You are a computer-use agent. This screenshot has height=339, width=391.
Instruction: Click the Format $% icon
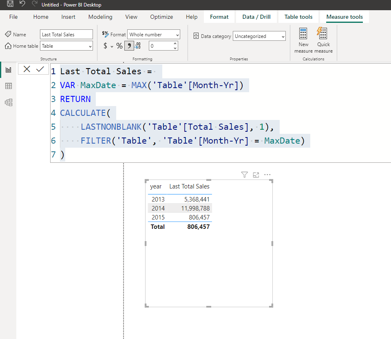[105, 34]
